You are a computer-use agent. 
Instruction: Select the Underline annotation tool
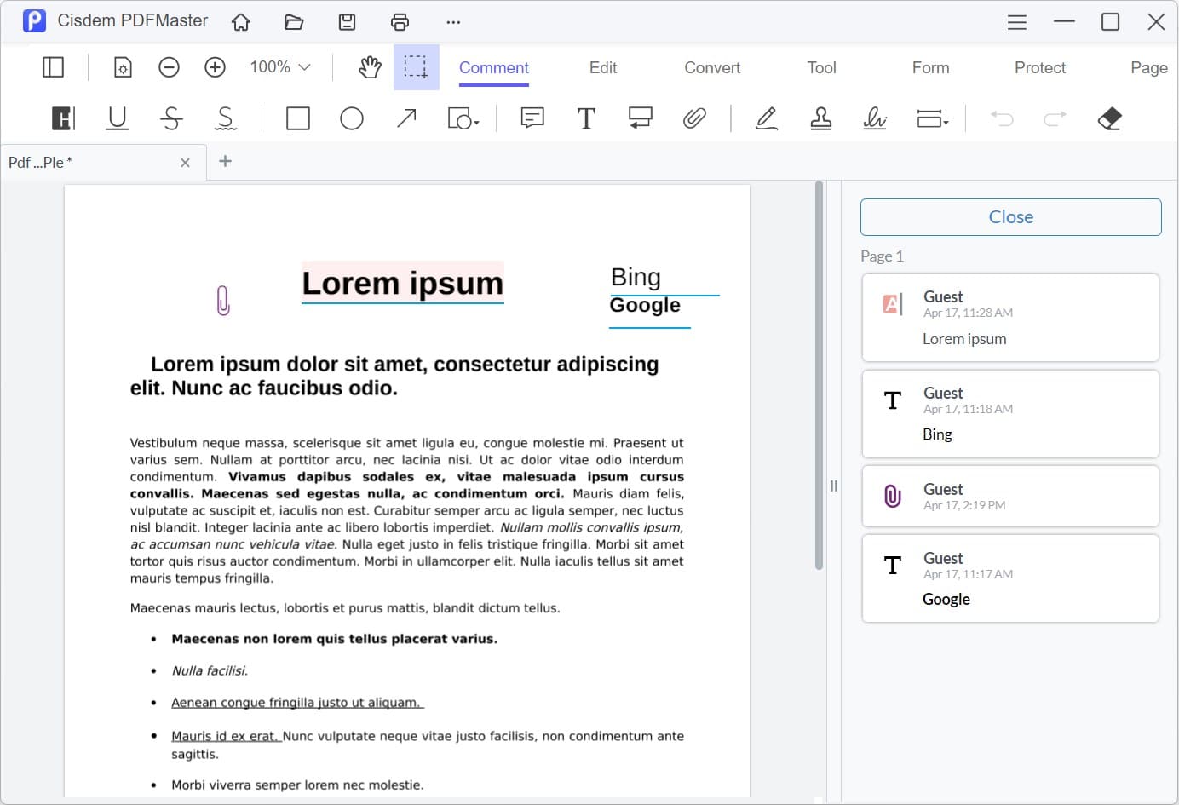[x=117, y=118]
